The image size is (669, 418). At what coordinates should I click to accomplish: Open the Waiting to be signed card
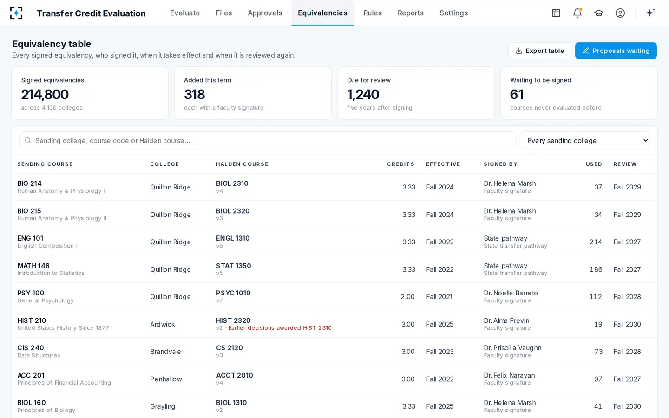579,93
